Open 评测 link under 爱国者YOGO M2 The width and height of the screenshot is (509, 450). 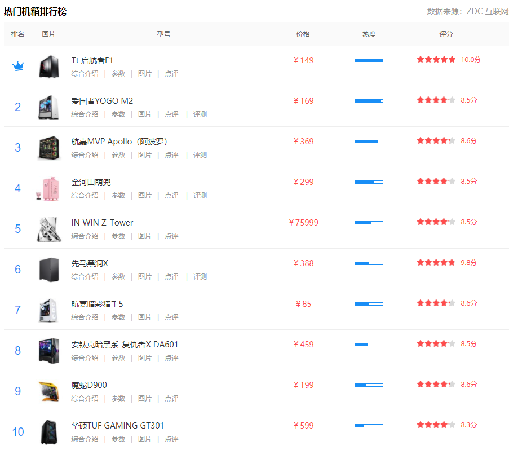point(200,114)
